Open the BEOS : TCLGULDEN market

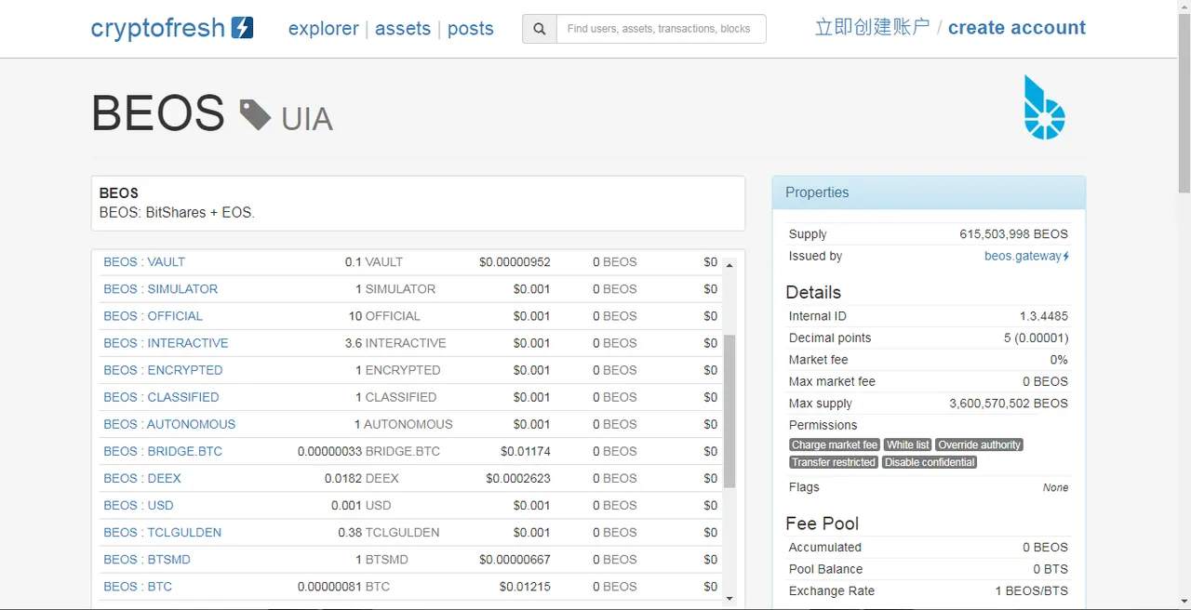pyautogui.click(x=162, y=532)
